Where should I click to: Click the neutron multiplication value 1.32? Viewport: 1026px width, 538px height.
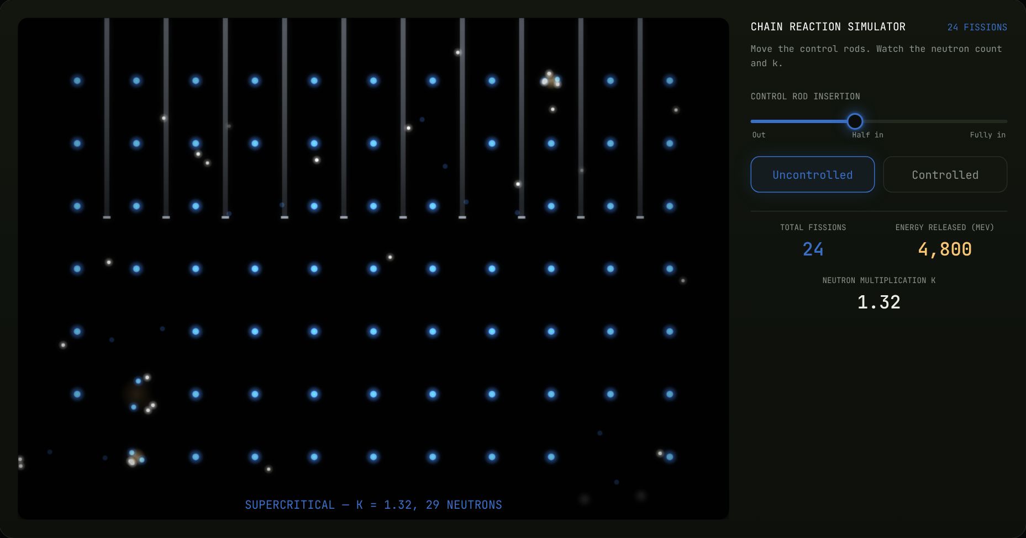pyautogui.click(x=878, y=302)
